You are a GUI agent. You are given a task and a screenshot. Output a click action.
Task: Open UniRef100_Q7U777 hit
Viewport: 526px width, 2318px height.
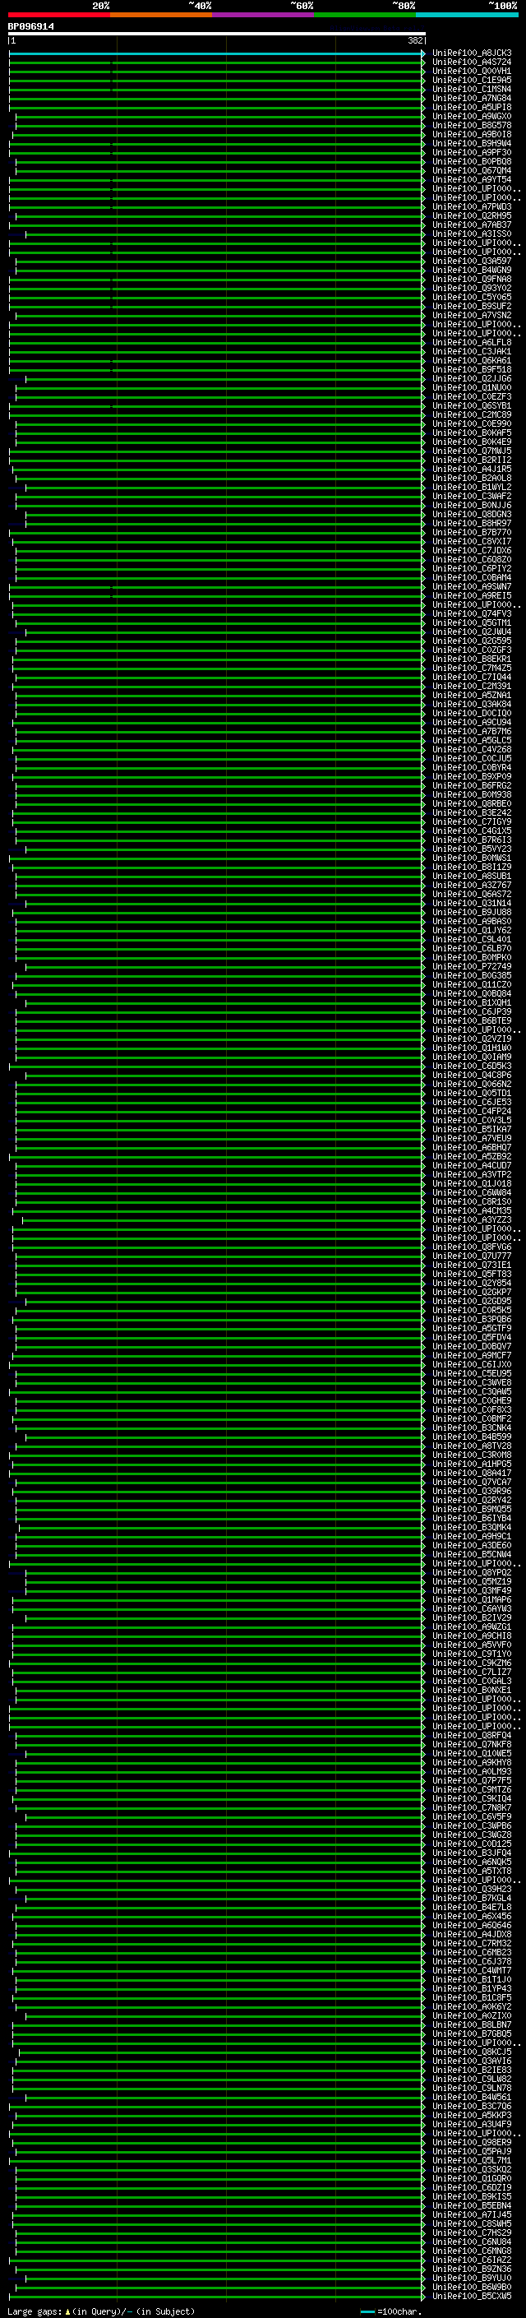pos(472,1256)
